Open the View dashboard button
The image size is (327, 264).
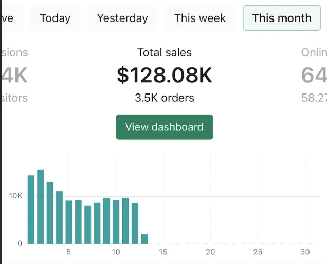coord(165,127)
